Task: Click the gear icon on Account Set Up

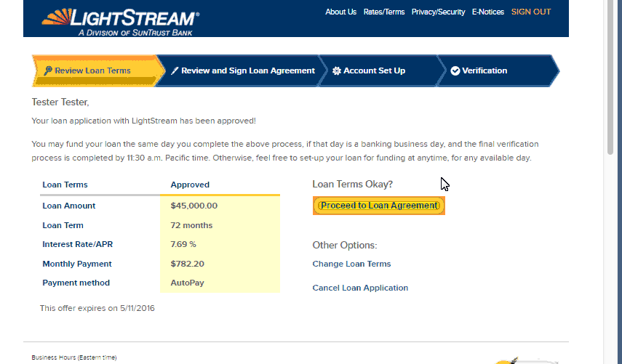Action: point(337,71)
